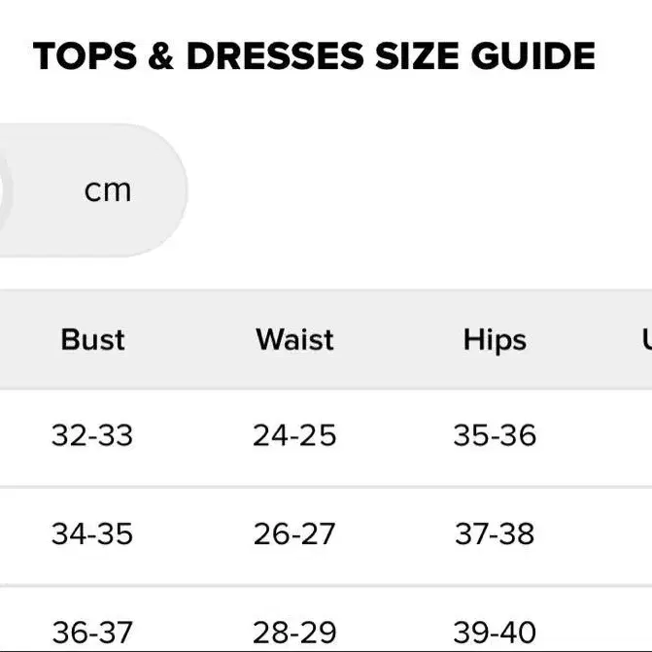Select the partially visible unit option left of cm
This screenshot has height=652, width=652.
pos(5,190)
